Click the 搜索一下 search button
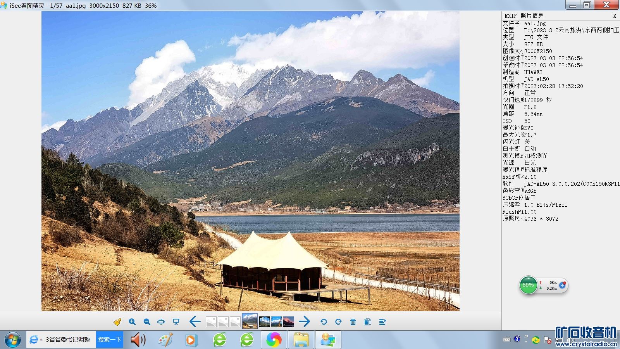 (x=110, y=340)
